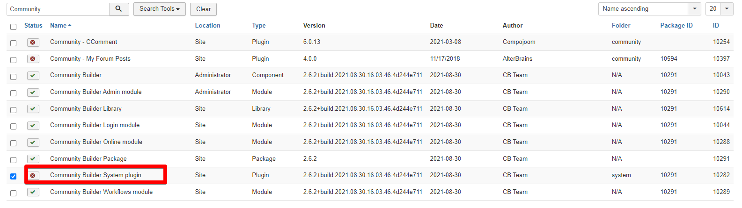Click the Compojoom author cell
Screen dimensions: 742x208
point(519,42)
